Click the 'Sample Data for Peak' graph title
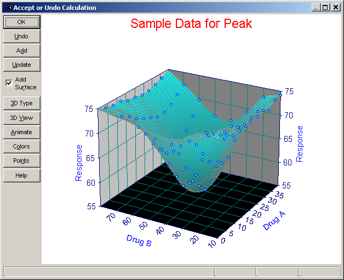344x280 pixels. click(191, 24)
